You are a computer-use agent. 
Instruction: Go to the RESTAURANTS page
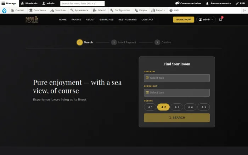(x=128, y=19)
